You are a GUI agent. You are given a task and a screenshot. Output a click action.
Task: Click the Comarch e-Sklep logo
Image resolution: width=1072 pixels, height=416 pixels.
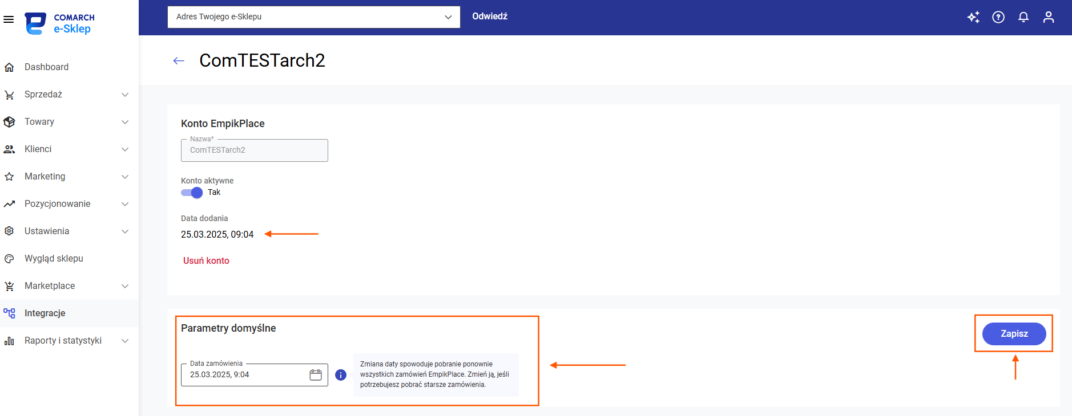[60, 23]
